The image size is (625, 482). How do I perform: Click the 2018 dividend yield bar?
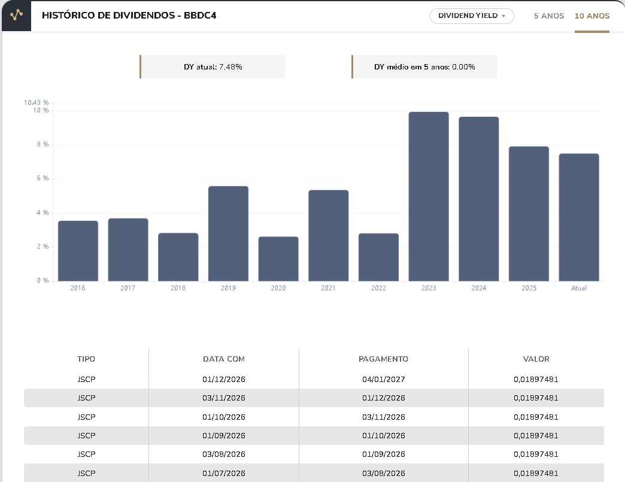pos(178,257)
